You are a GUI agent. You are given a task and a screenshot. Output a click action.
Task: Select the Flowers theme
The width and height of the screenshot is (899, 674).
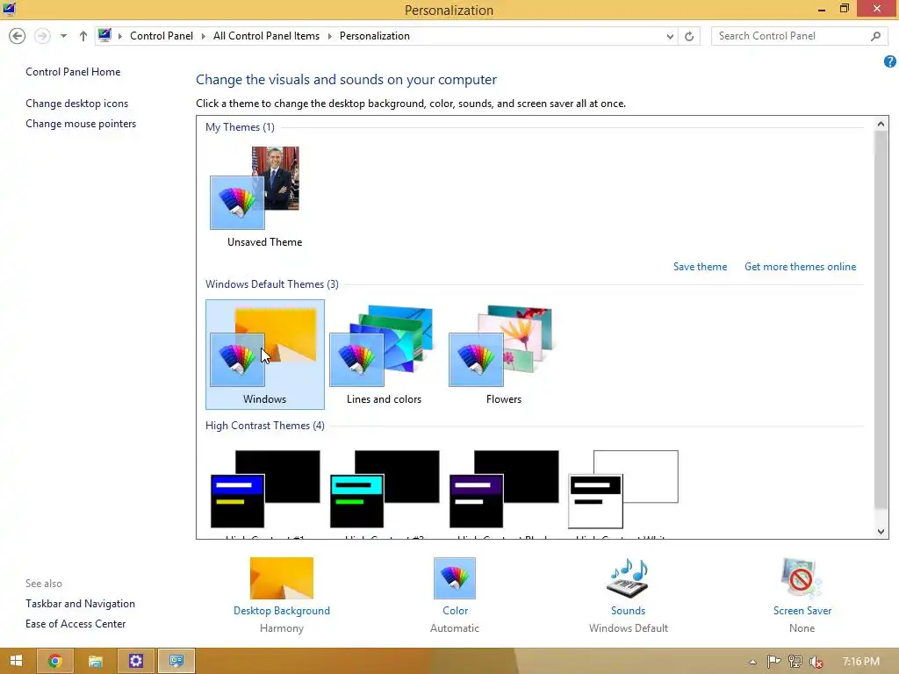click(503, 355)
